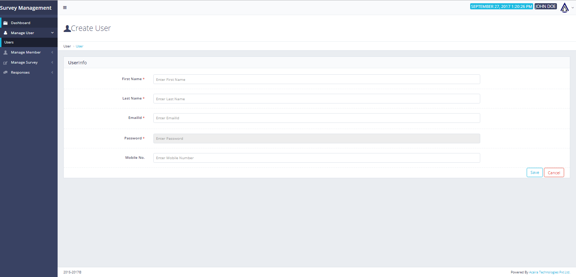Click into the Mobile Number field
Viewport: 576px width, 277px height.
(x=316, y=158)
